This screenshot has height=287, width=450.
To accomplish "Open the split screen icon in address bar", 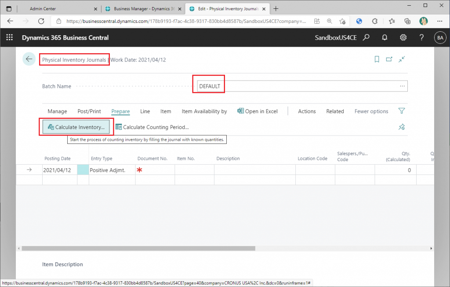I will [317, 21].
